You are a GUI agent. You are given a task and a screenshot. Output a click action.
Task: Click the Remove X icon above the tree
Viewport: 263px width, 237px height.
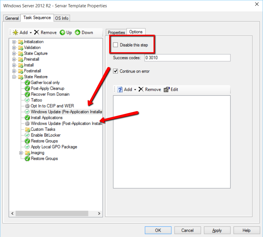click(36, 32)
